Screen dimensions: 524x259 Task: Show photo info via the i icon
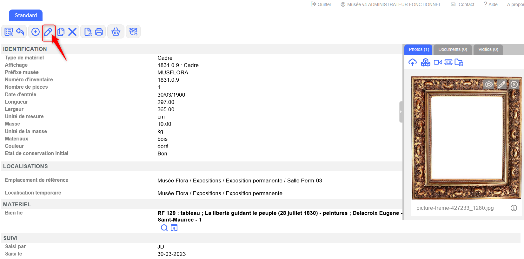514,208
